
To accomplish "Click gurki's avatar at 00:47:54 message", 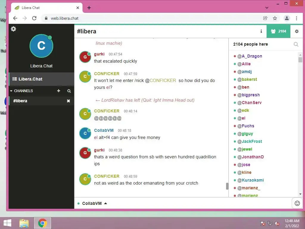I will click(x=85, y=57).
